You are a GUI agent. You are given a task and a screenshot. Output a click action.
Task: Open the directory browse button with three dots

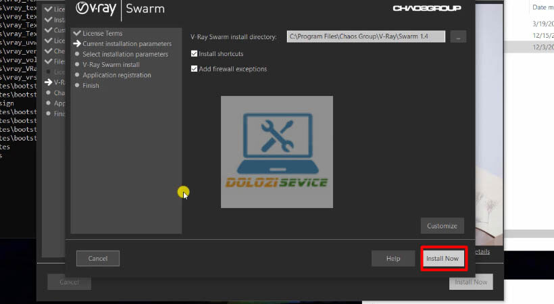[458, 37]
